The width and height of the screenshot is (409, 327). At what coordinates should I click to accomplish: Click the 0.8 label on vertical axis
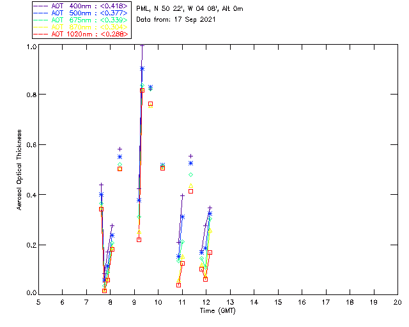31,95
